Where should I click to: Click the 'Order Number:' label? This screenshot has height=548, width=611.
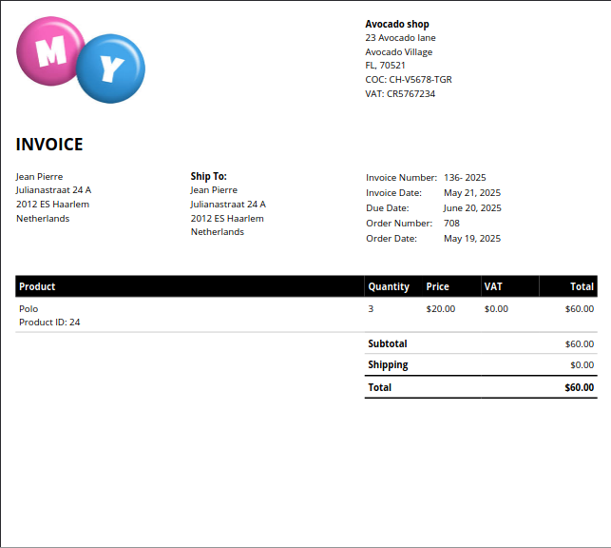[399, 223]
